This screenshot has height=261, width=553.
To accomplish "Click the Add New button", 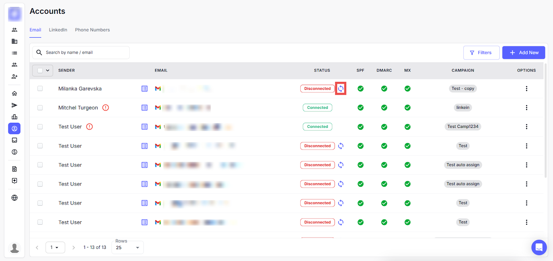I will 523,53.
